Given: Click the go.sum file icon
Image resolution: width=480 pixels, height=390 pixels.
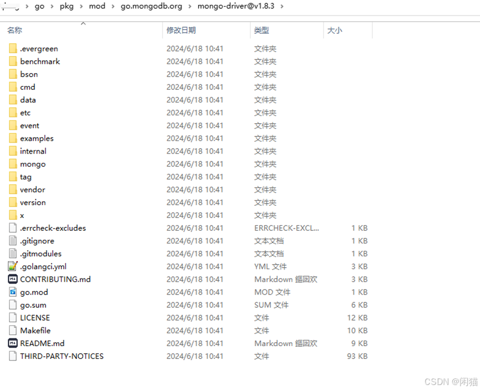Looking at the screenshot, I should 13,305.
